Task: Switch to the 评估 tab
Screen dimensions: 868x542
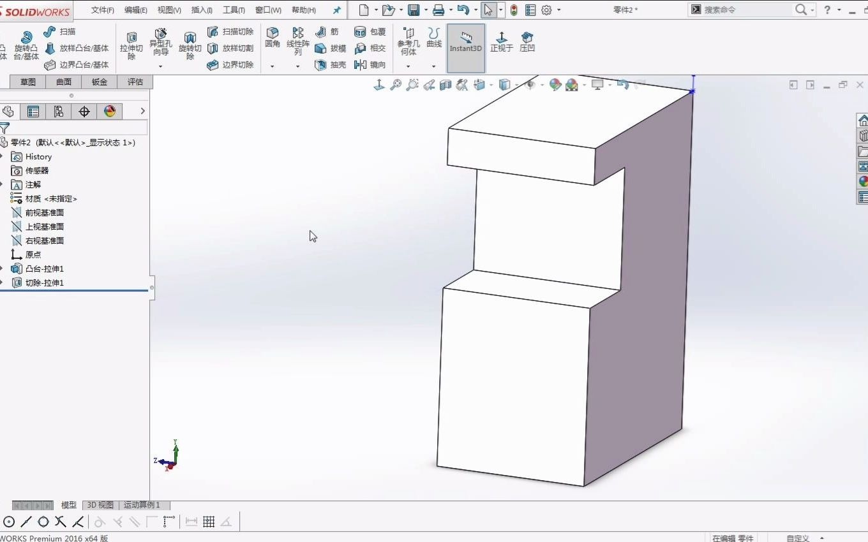Action: (135, 82)
